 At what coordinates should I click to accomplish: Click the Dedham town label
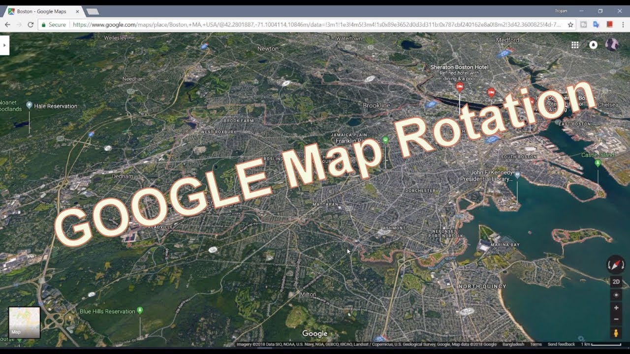(x=123, y=176)
